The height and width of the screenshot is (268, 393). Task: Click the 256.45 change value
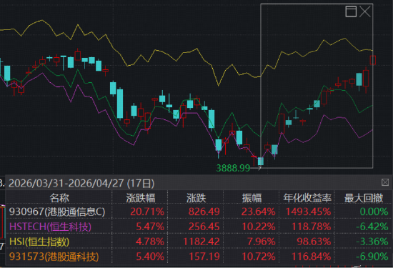tap(204, 227)
